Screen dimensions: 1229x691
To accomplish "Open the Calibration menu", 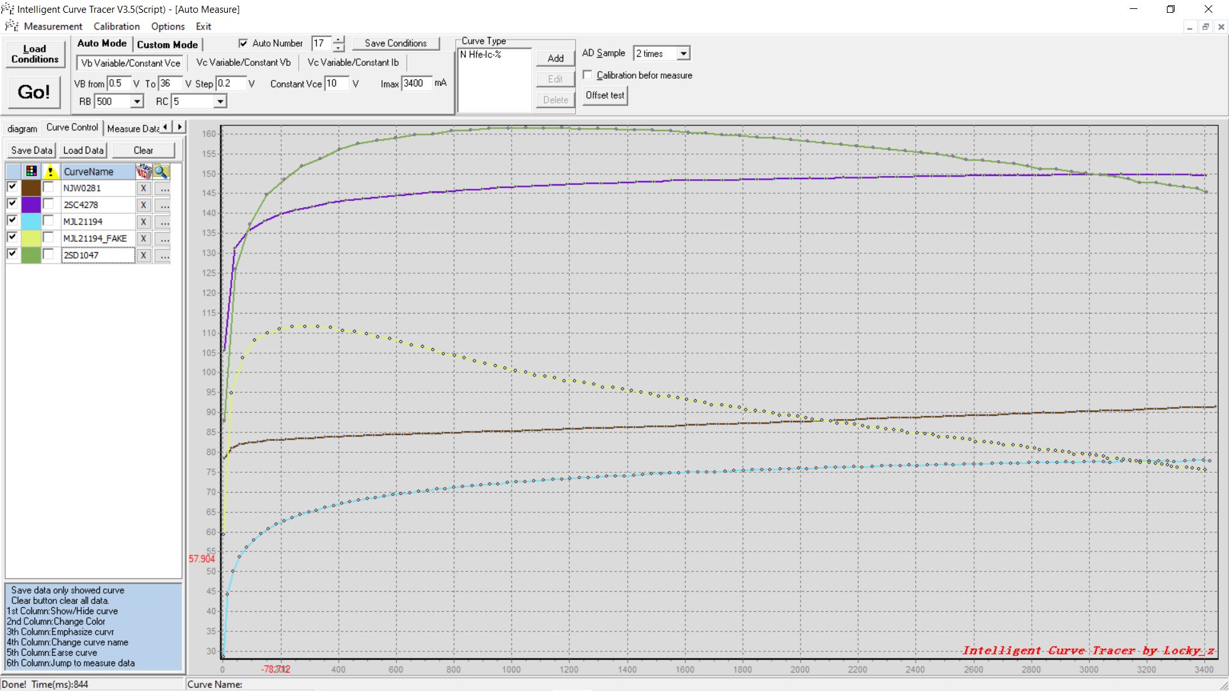I will click(116, 26).
